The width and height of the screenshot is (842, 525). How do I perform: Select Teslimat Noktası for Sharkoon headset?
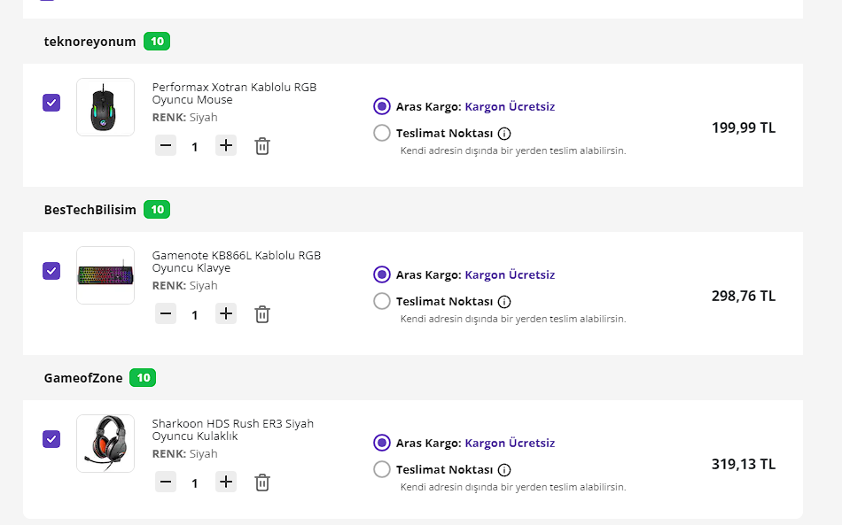pos(382,470)
